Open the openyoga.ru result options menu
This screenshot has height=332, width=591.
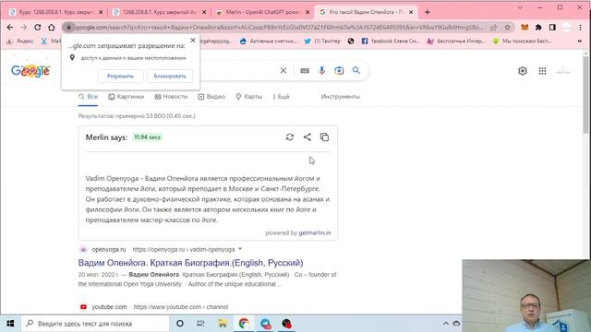pyautogui.click(x=240, y=249)
